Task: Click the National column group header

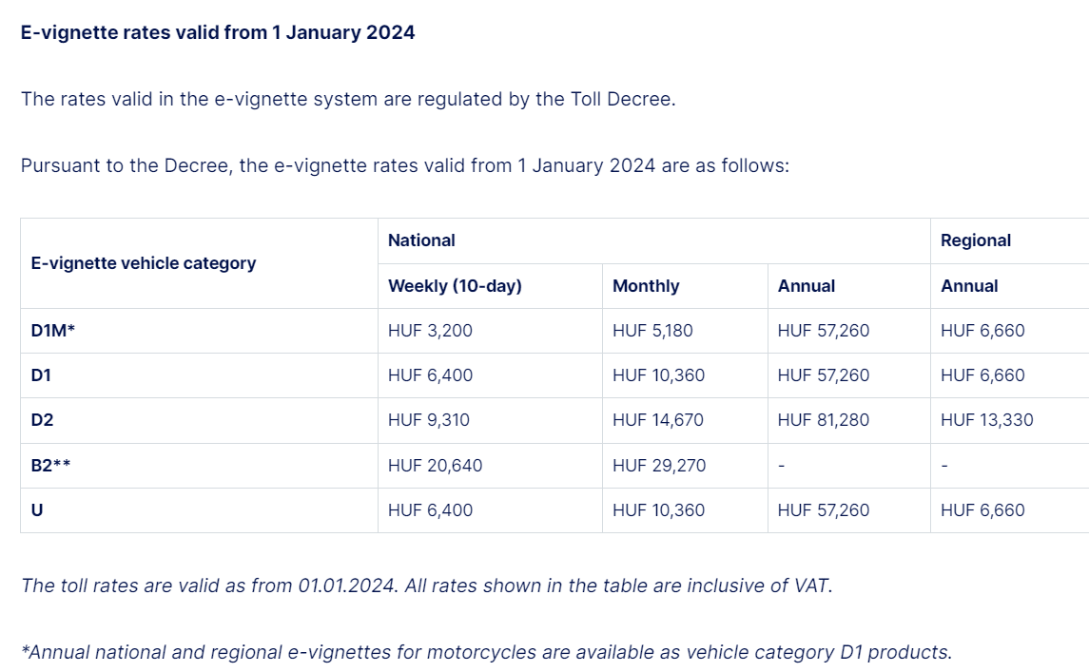Action: pyautogui.click(x=421, y=240)
